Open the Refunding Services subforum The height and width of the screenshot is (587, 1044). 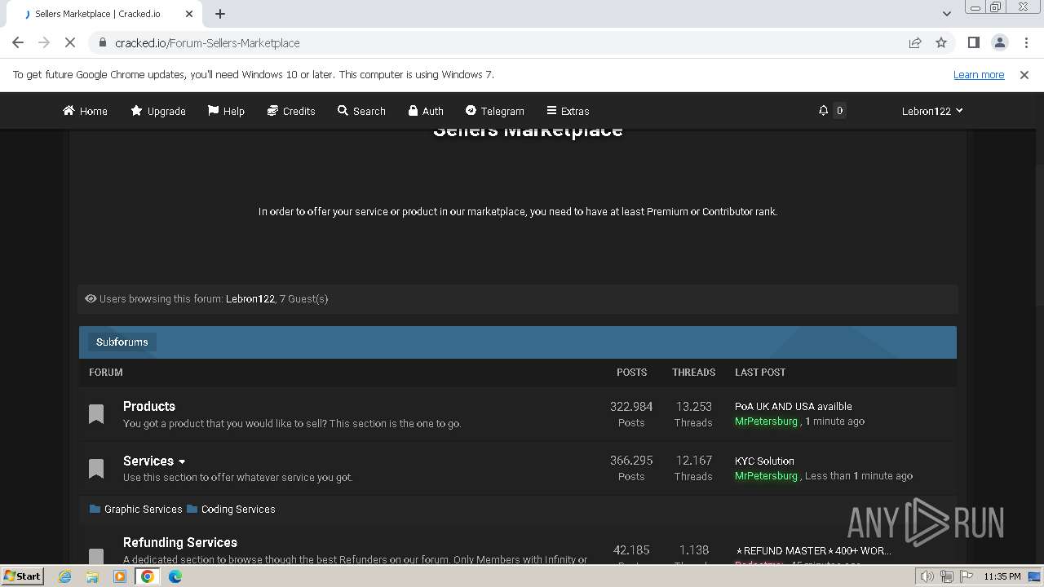(x=180, y=542)
